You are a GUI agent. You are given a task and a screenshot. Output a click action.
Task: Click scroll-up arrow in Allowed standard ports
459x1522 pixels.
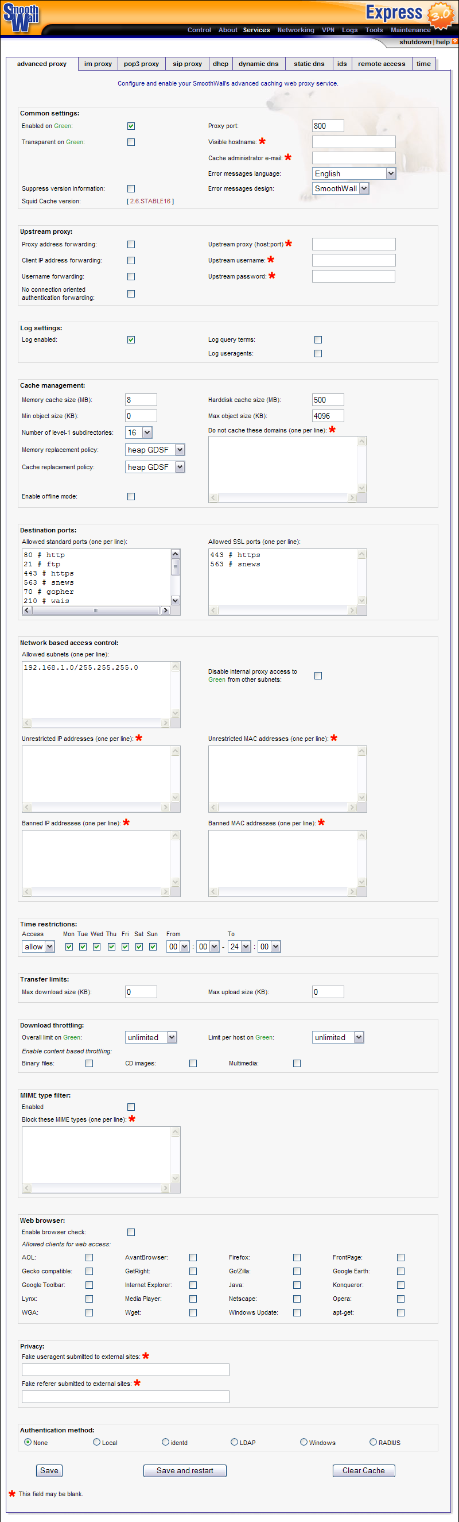(175, 554)
